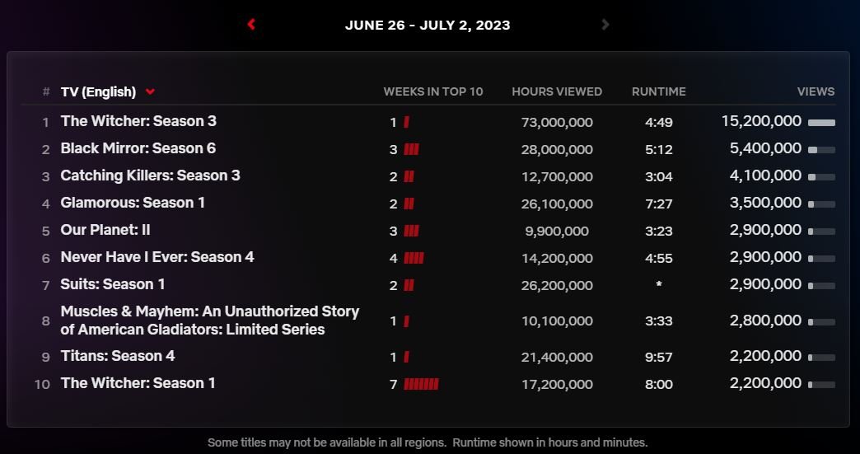Image resolution: width=860 pixels, height=454 pixels.
Task: Click the seven-week red bars for Witcher Season 1
Action: point(421,385)
